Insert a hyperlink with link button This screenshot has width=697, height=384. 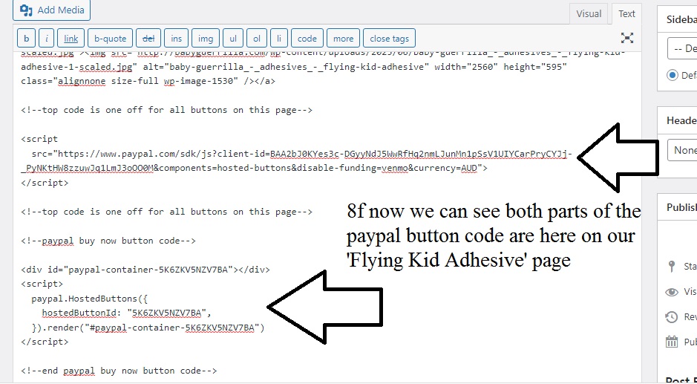point(71,39)
